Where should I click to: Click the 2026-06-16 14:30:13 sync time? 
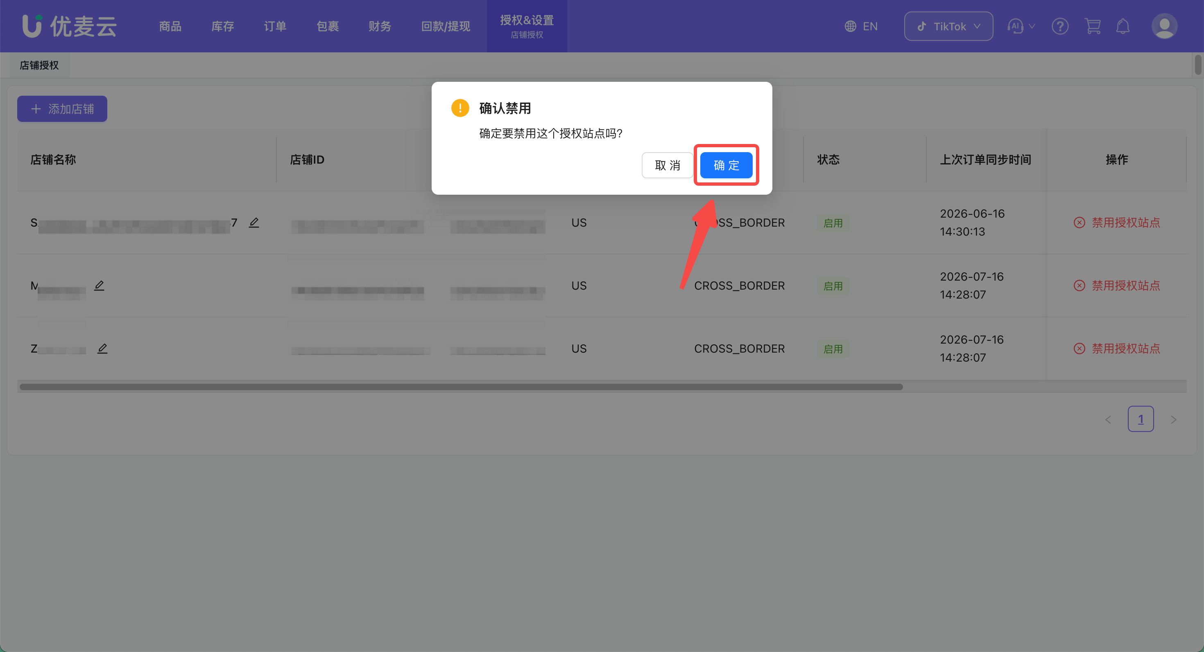point(972,223)
